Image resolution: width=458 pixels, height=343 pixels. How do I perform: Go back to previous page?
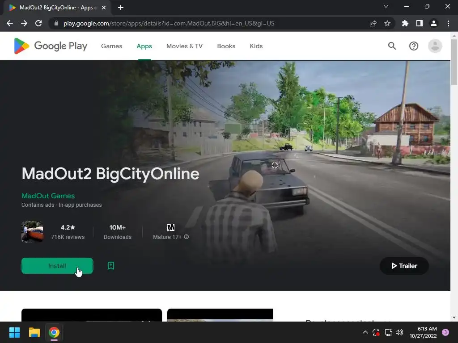[x=10, y=23]
